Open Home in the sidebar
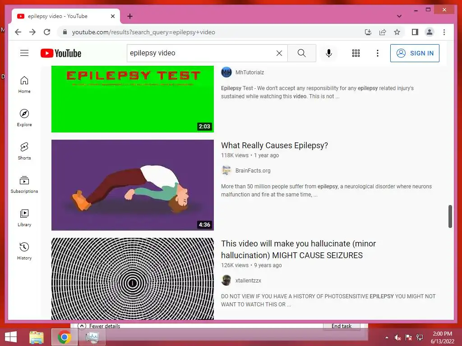Screen dimensions: 462x346 tap(24, 85)
